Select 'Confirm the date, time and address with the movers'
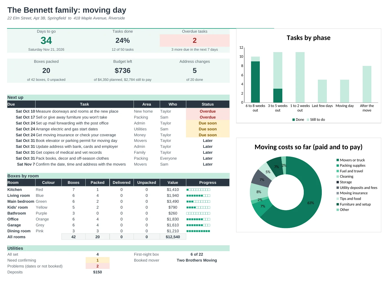 tap(81, 164)
